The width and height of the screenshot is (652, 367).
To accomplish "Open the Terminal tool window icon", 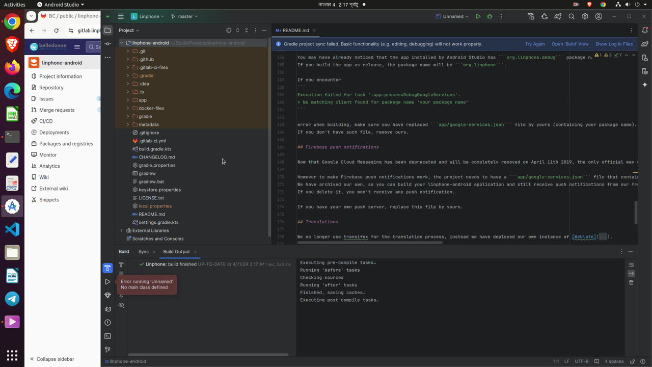I will [107, 336].
